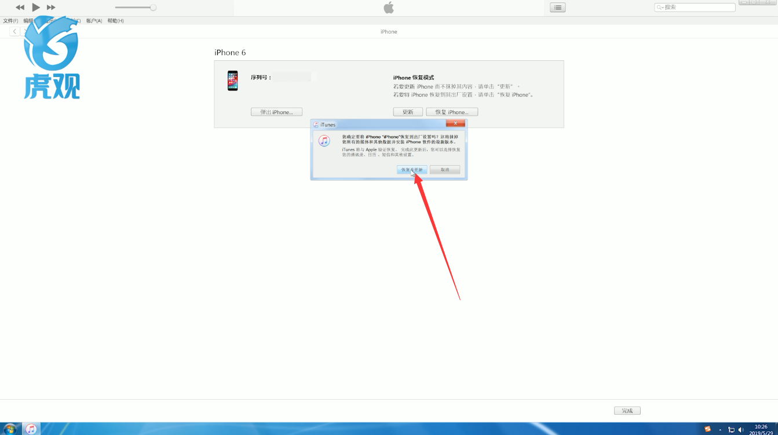Image resolution: width=778 pixels, height=435 pixels.
Task: Open the 帐户(A) menu
Action: 94,21
